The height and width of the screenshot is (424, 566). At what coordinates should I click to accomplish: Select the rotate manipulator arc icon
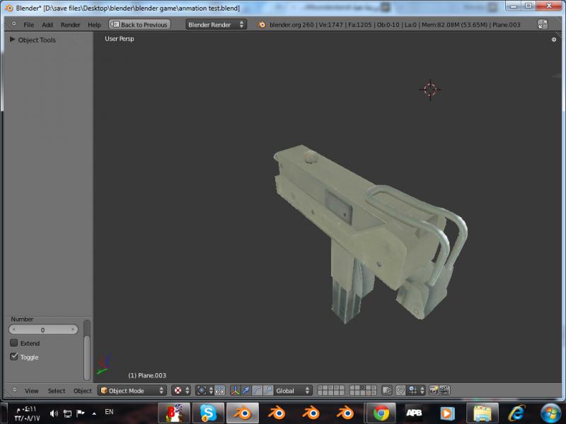257,390
